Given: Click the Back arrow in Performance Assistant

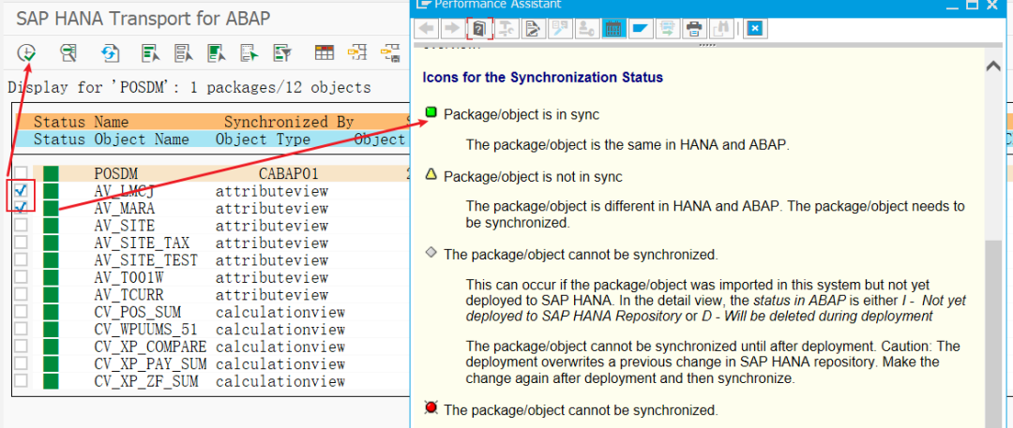Looking at the screenshot, I should [428, 28].
